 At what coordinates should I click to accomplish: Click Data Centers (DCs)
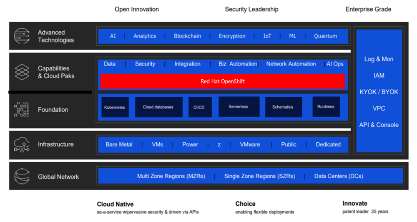(339, 176)
